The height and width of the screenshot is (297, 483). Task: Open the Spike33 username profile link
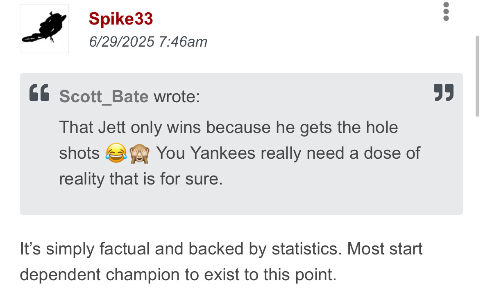(x=121, y=19)
